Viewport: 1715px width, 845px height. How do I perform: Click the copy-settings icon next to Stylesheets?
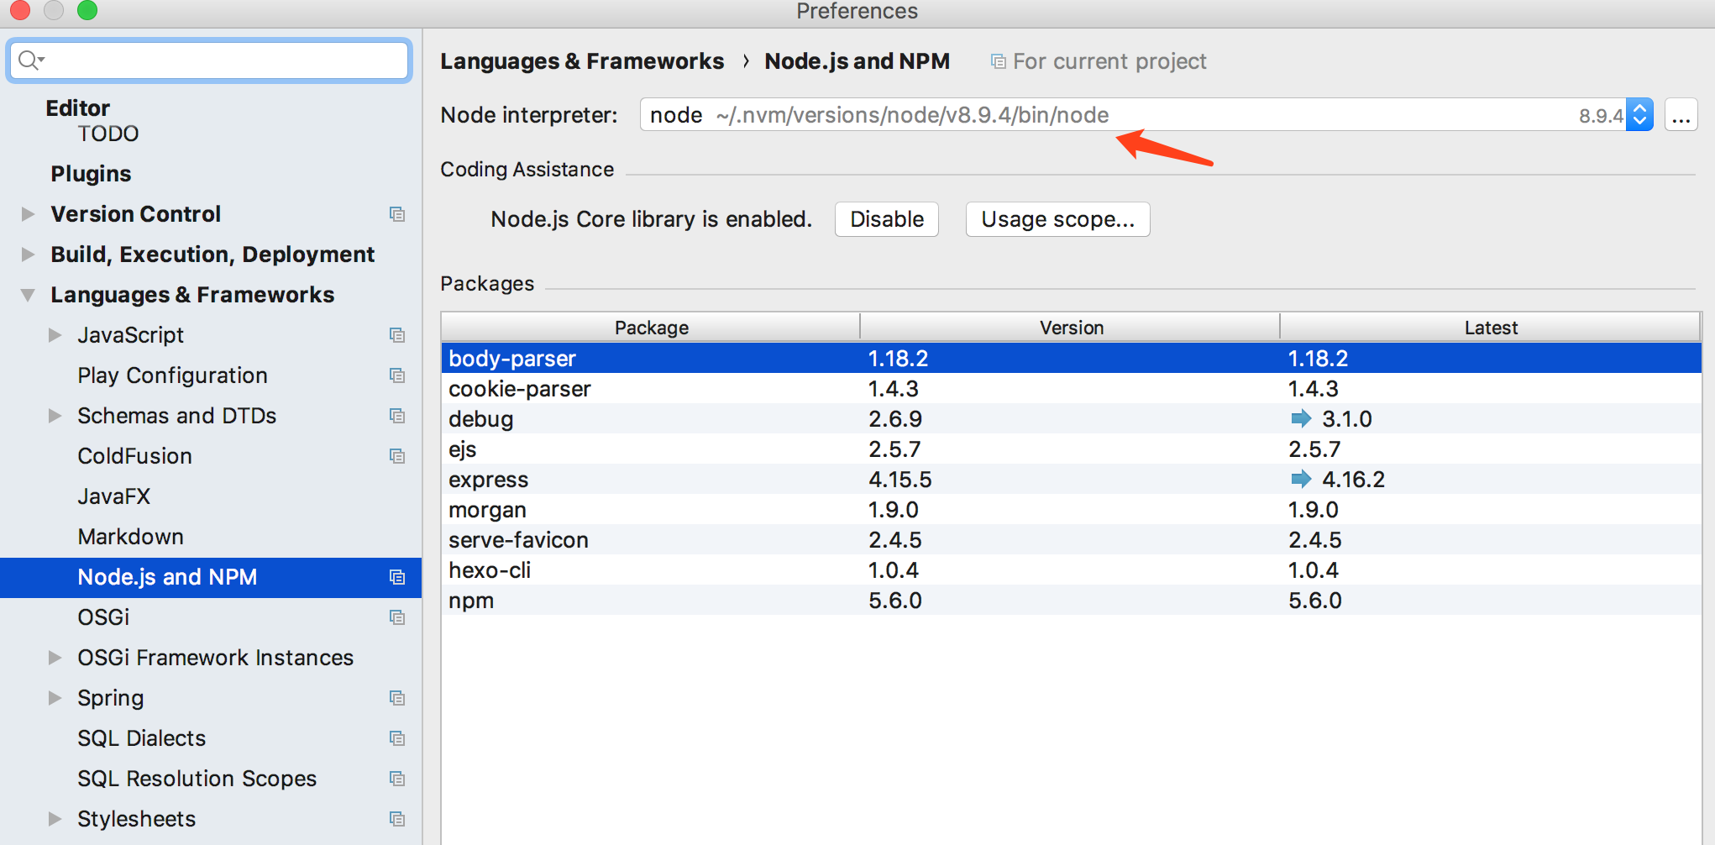tap(396, 819)
